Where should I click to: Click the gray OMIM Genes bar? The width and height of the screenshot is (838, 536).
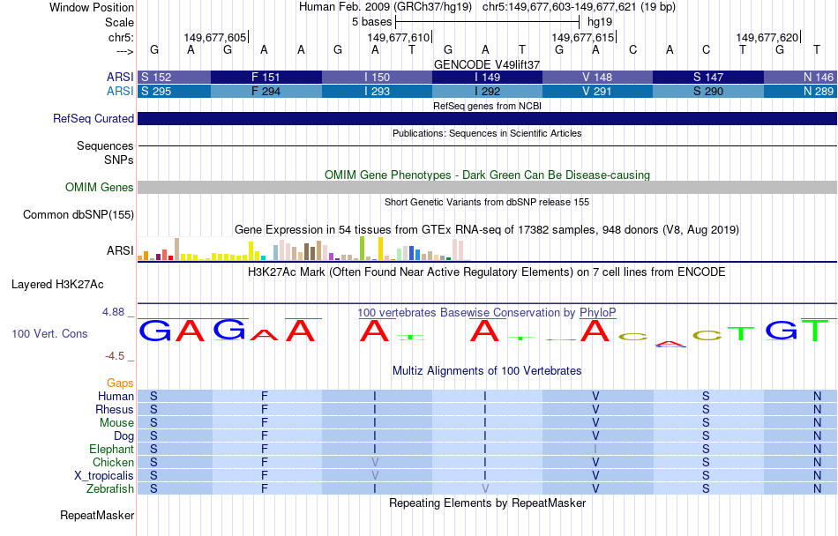point(487,188)
